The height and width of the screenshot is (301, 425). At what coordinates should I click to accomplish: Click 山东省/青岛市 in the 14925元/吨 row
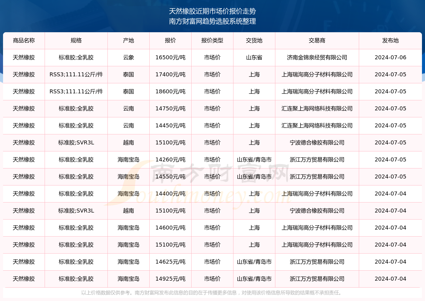[254, 279]
